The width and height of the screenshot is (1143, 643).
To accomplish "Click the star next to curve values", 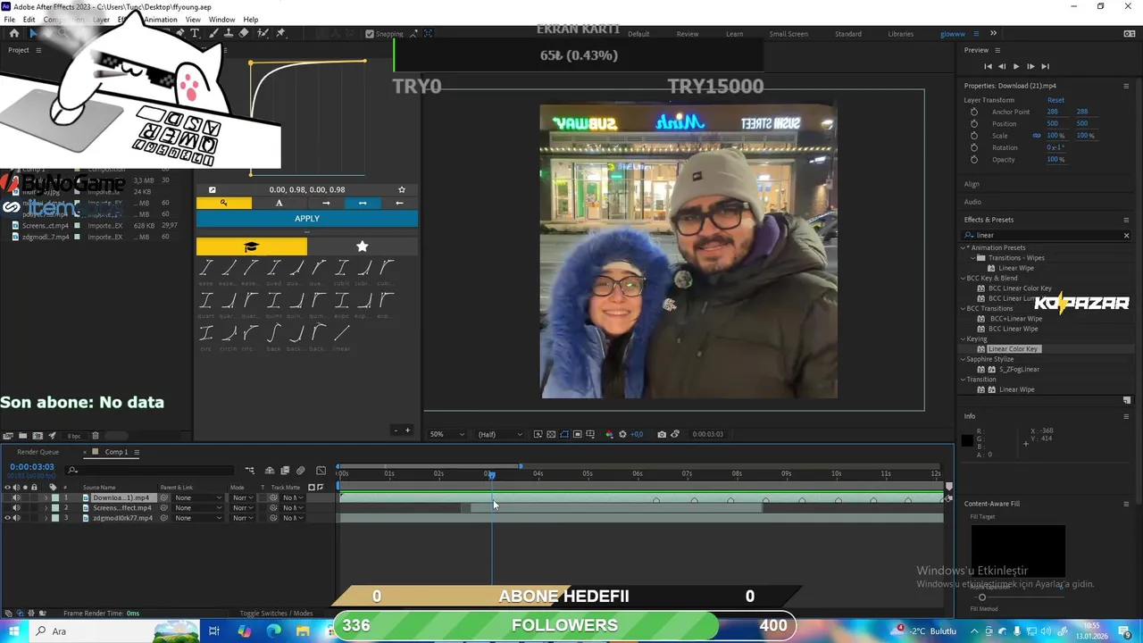I will coord(402,189).
